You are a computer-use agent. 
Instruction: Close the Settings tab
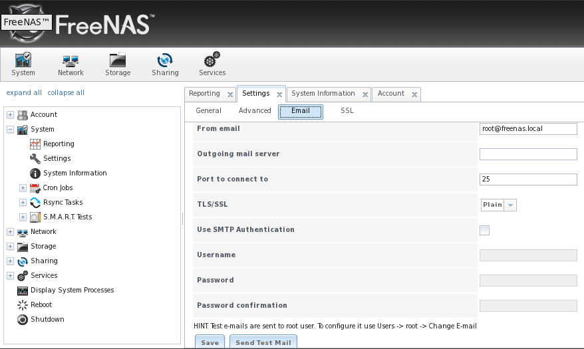click(279, 94)
